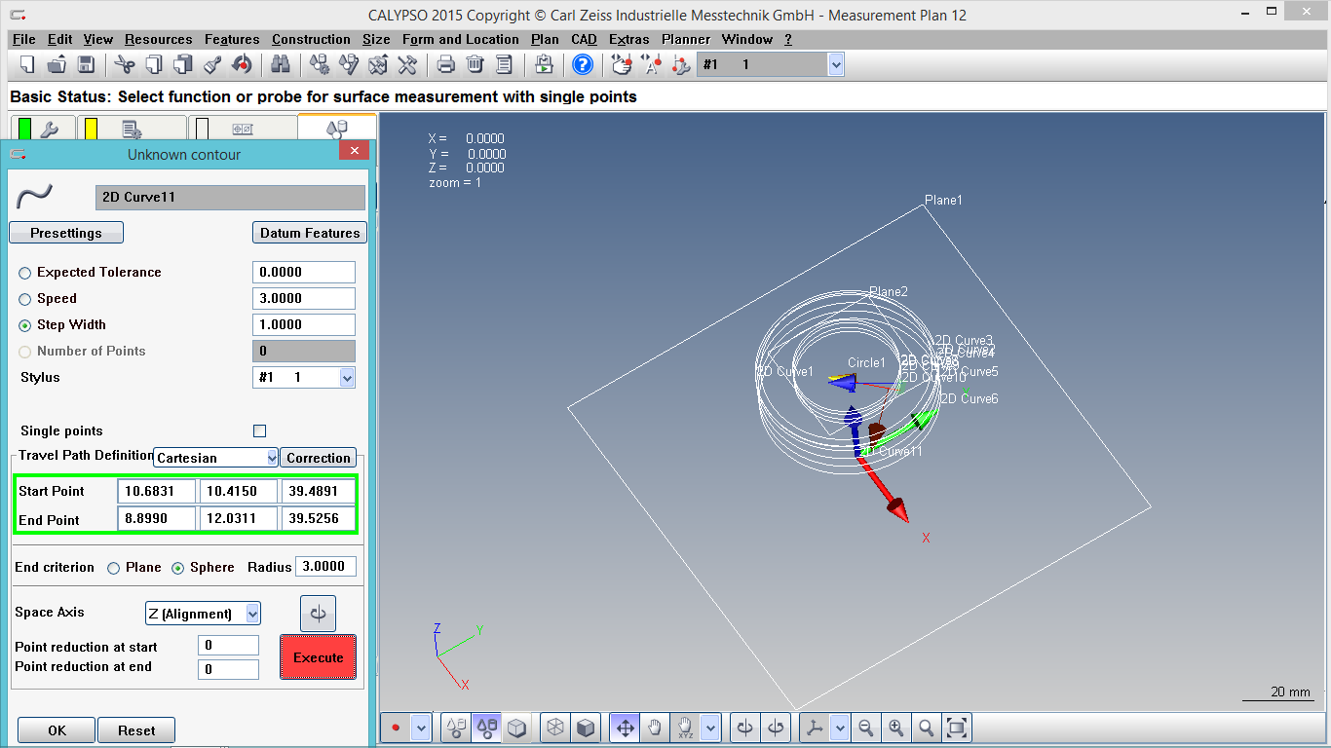Select the move arrows tool in viewer toolbar
1331x748 pixels.
(x=625, y=728)
